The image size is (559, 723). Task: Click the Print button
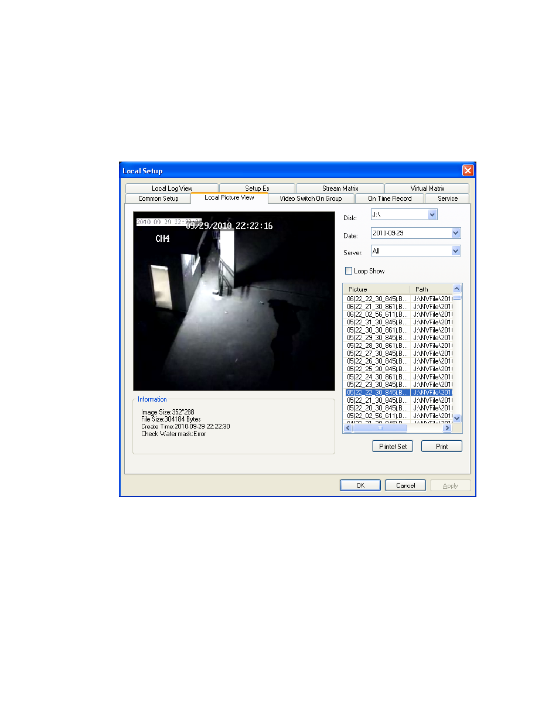pyautogui.click(x=442, y=446)
